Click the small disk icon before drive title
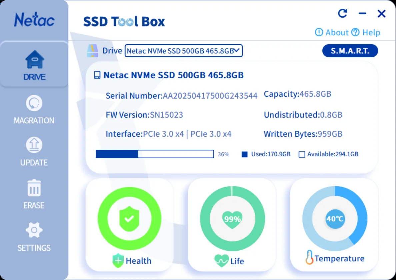396x280 pixels. [97, 75]
